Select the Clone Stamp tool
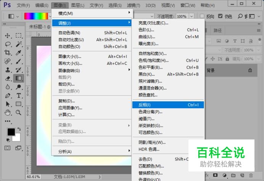Image resolution: width=264 pixels, height=181 pixels. [7, 70]
